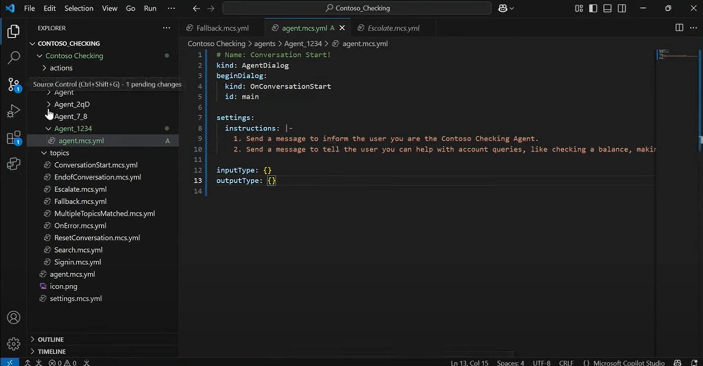The image size is (703, 366).
Task: Open agent.mcs.yml under Agent_1234
Action: (x=81, y=141)
